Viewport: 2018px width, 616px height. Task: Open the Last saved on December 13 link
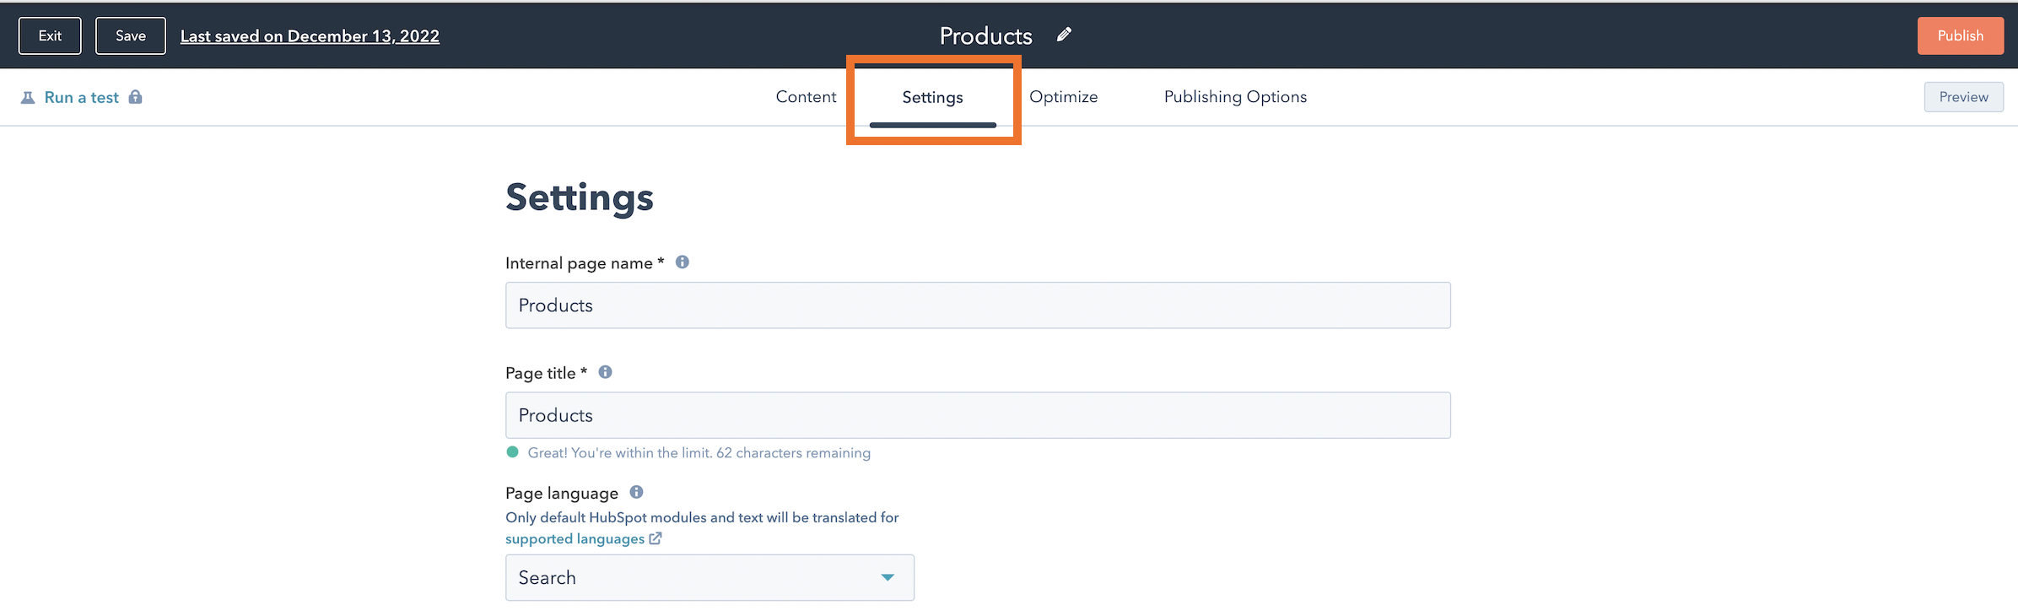310,36
